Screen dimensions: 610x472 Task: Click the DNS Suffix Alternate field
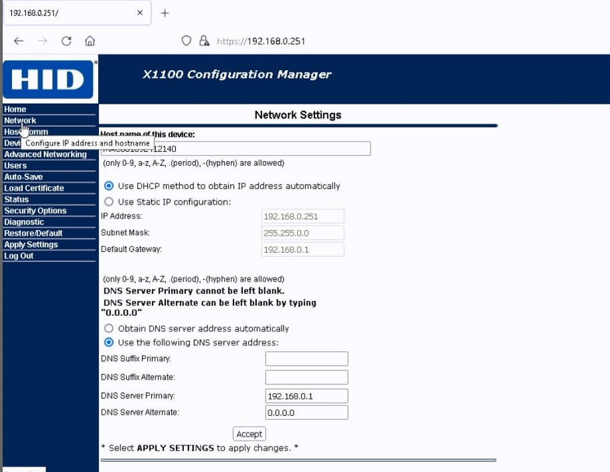pos(306,377)
